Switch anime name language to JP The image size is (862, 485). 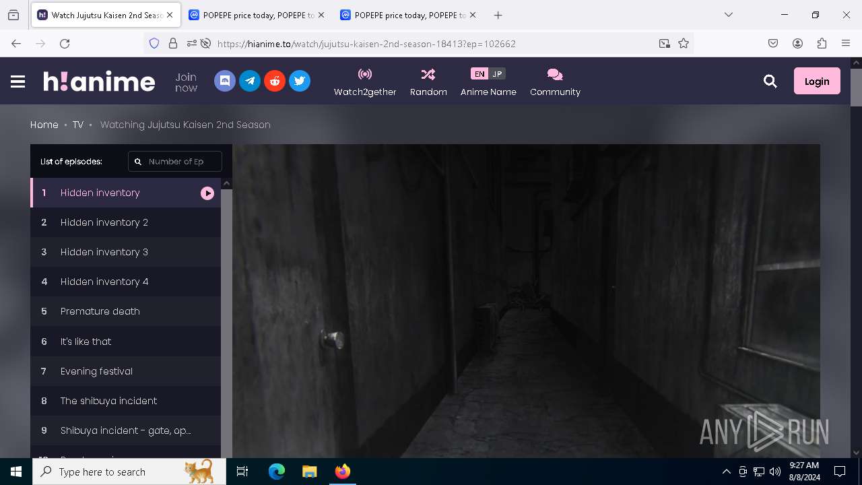click(497, 74)
